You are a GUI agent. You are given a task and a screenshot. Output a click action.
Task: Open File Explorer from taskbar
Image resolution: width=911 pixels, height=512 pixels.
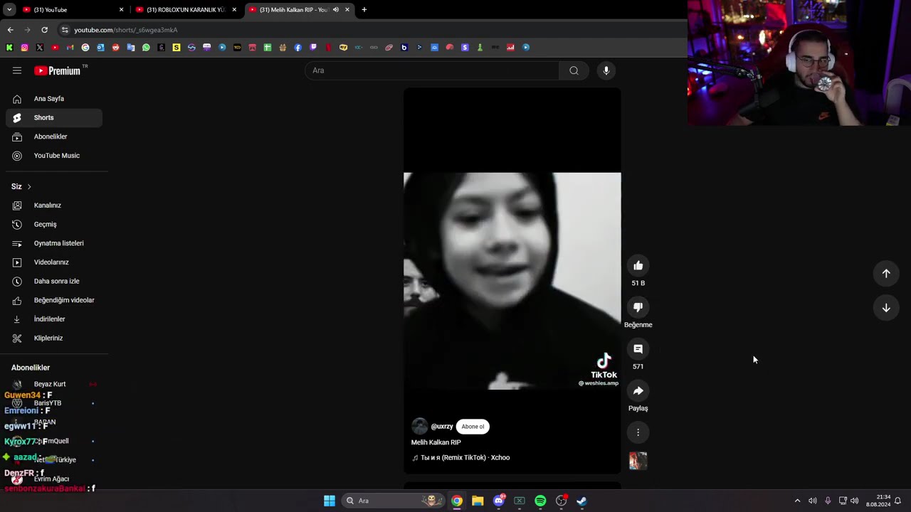pos(478,501)
